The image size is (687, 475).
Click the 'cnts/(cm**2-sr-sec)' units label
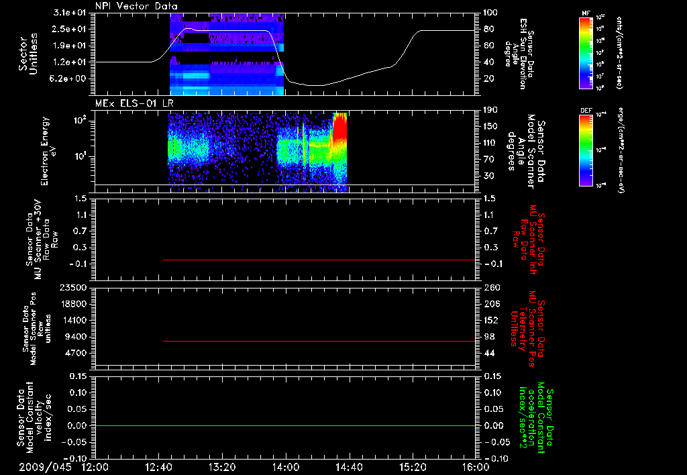[x=619, y=53]
